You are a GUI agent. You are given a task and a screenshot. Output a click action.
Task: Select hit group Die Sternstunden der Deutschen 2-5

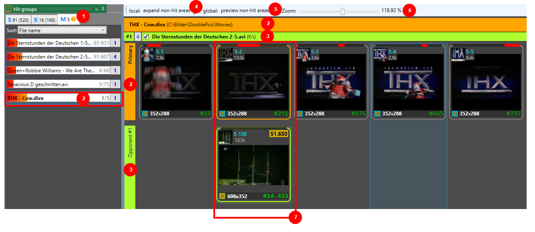[58, 56]
